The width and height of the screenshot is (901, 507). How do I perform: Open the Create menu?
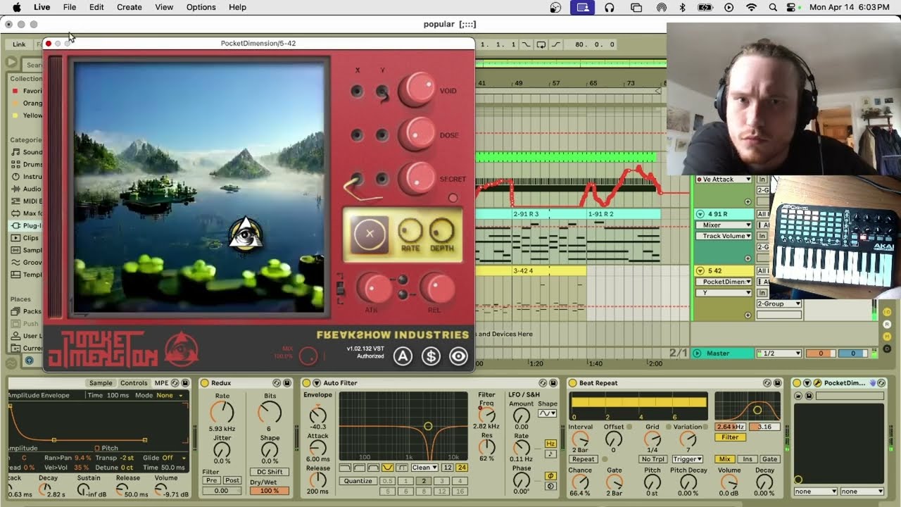pyautogui.click(x=130, y=7)
